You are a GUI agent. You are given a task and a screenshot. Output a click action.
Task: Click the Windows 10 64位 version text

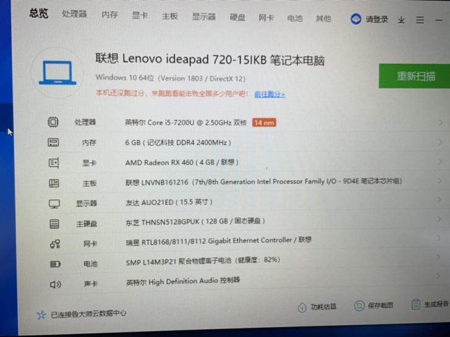[x=171, y=78]
